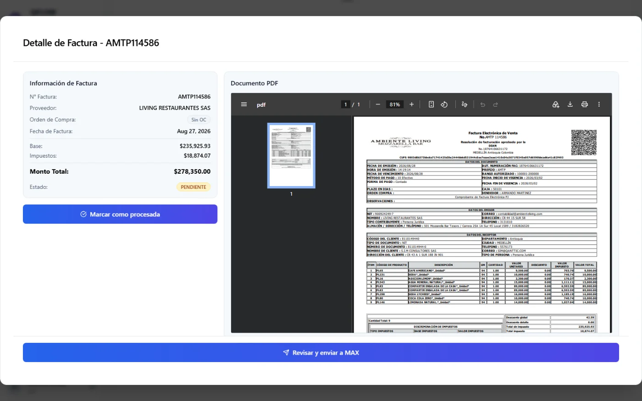Click the Información de Factura heading
This screenshot has height=401, width=642.
click(x=63, y=83)
